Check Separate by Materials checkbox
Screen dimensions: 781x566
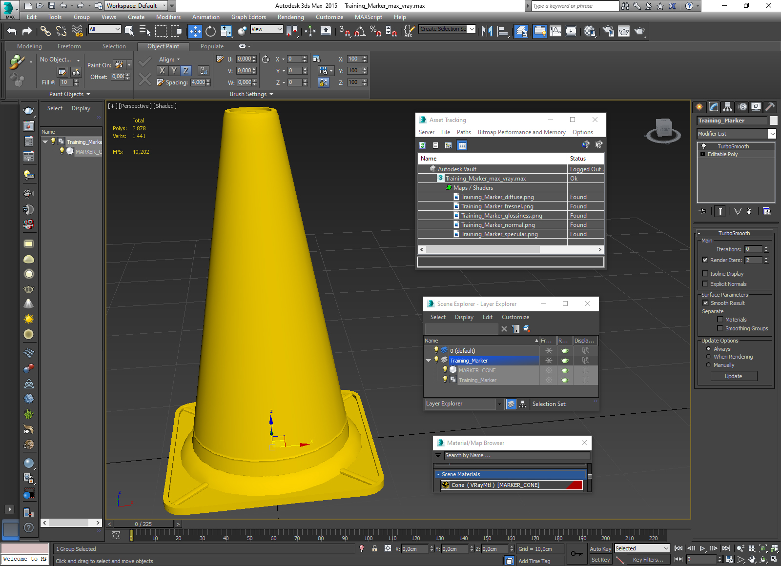pyautogui.click(x=720, y=320)
